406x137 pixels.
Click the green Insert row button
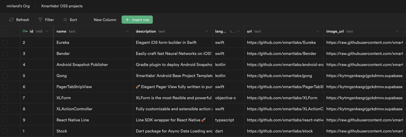(x=137, y=20)
